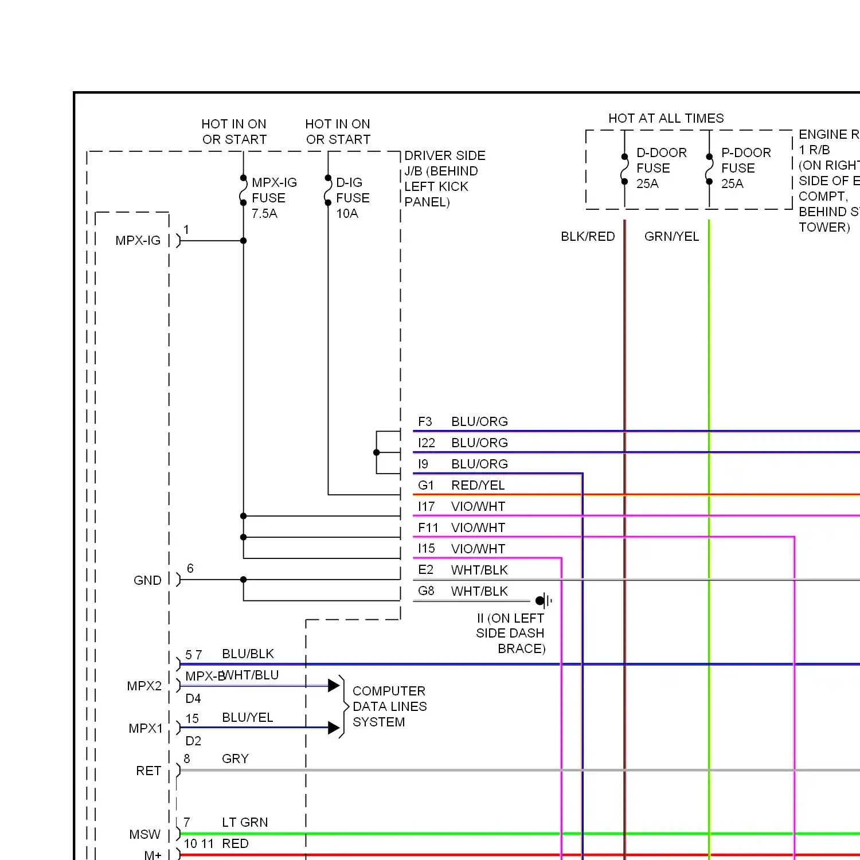This screenshot has width=860, height=860.
Task: Click the I9 pin label
Action: pyautogui.click(x=423, y=464)
